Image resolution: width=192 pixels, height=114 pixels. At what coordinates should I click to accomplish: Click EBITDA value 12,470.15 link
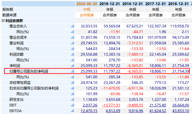[88, 111]
